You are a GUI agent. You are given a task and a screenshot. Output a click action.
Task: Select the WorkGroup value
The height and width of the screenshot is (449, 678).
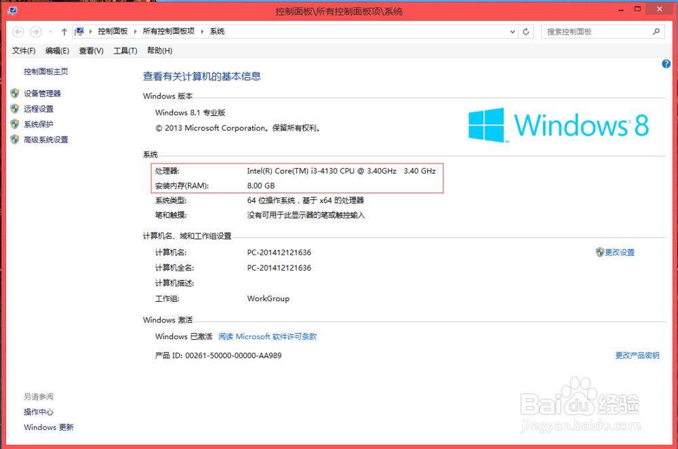268,299
